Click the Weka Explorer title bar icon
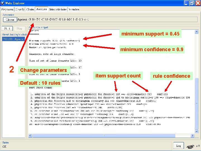The image size is (201, 151). tap(2, 3)
